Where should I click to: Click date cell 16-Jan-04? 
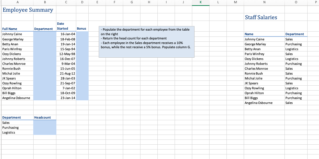tap(66, 34)
